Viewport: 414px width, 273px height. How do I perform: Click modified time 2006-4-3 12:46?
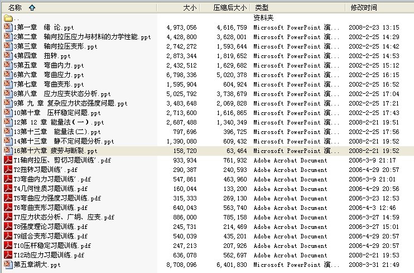coord(372,208)
